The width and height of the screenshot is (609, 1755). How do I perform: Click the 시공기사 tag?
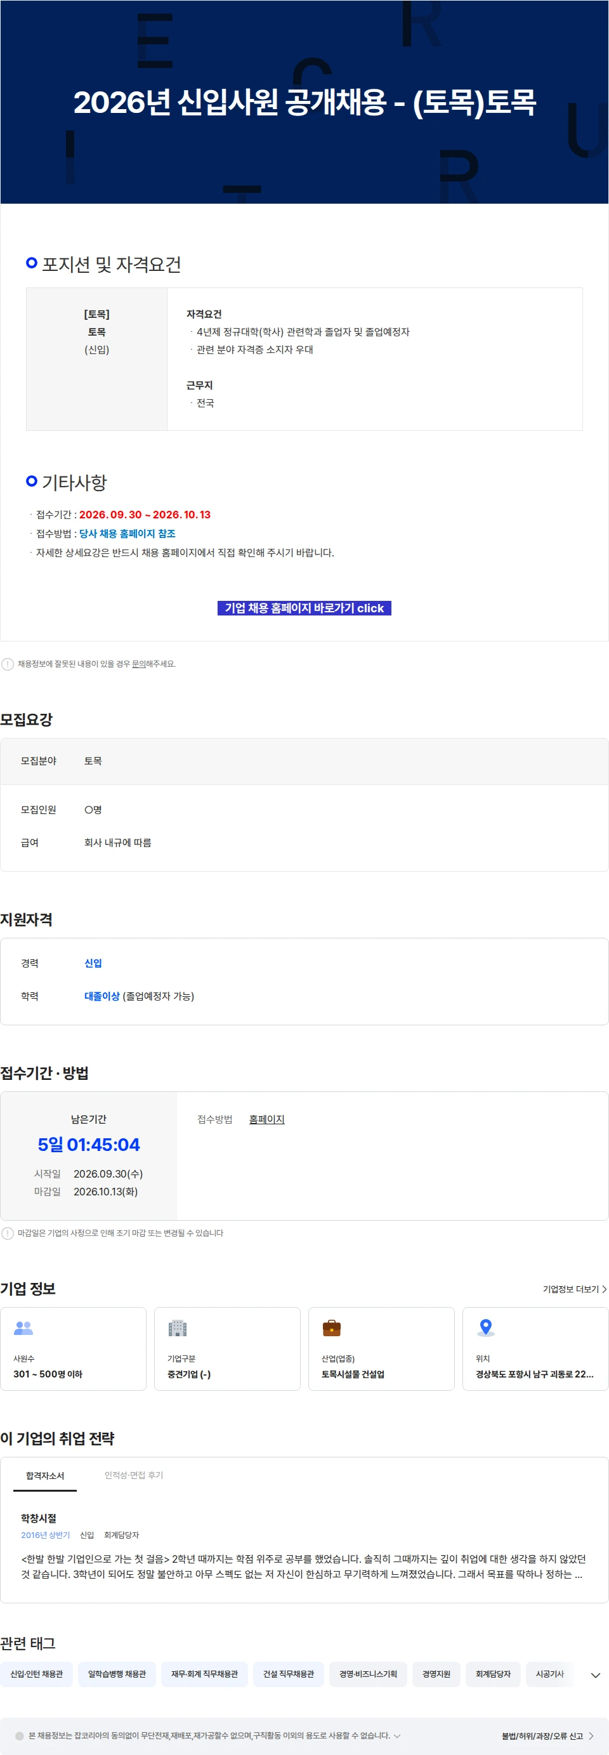tap(550, 1674)
